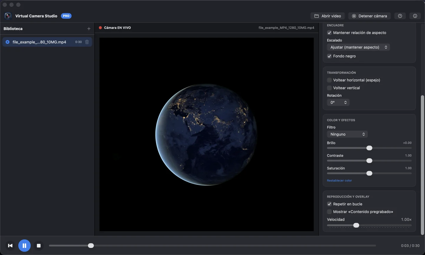The height and width of the screenshot is (255, 425).
Task: Click the +0.00 Brillo value
Action: click(407, 143)
